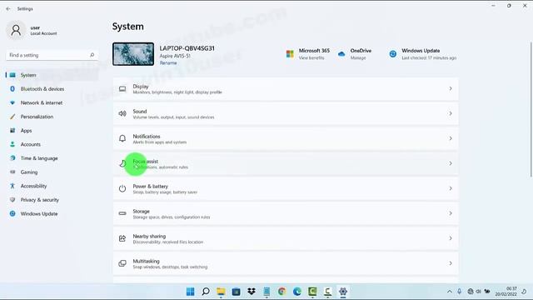Click microphone icon in system tray
This screenshot has width=533, height=300.
tap(459, 292)
